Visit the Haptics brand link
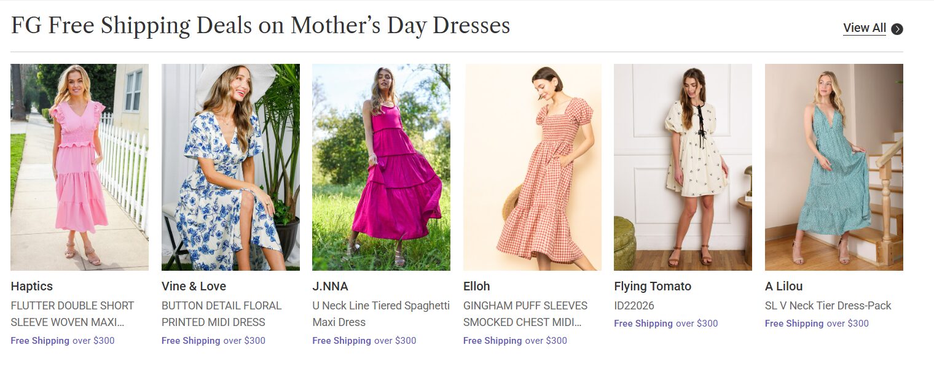 (x=32, y=286)
